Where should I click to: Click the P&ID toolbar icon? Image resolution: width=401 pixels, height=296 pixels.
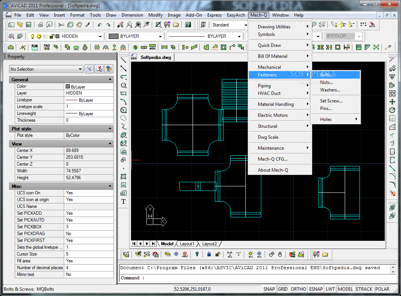47,47
